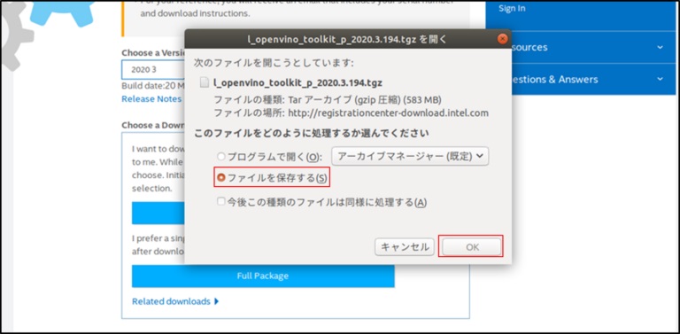680x334 pixels.
Task: Confirm the download dialog with OK
Action: [471, 247]
